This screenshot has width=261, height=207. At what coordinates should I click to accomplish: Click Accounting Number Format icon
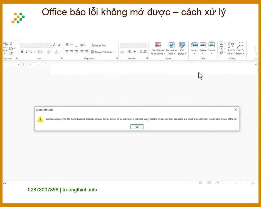[122, 52]
